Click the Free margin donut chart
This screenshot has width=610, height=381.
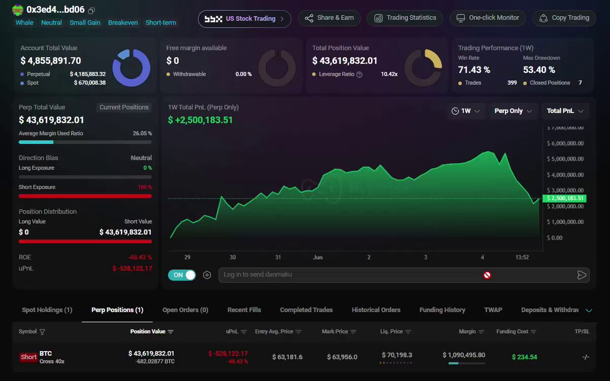coord(277,68)
